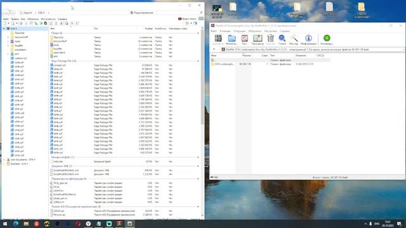Expand the x64 folder node in OpenIV tree

[x=8, y=54]
